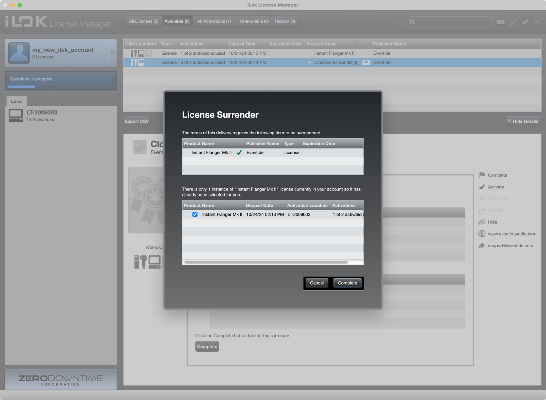
Task: Click the Complete flag icon in the sidebar
Action: [x=482, y=175]
